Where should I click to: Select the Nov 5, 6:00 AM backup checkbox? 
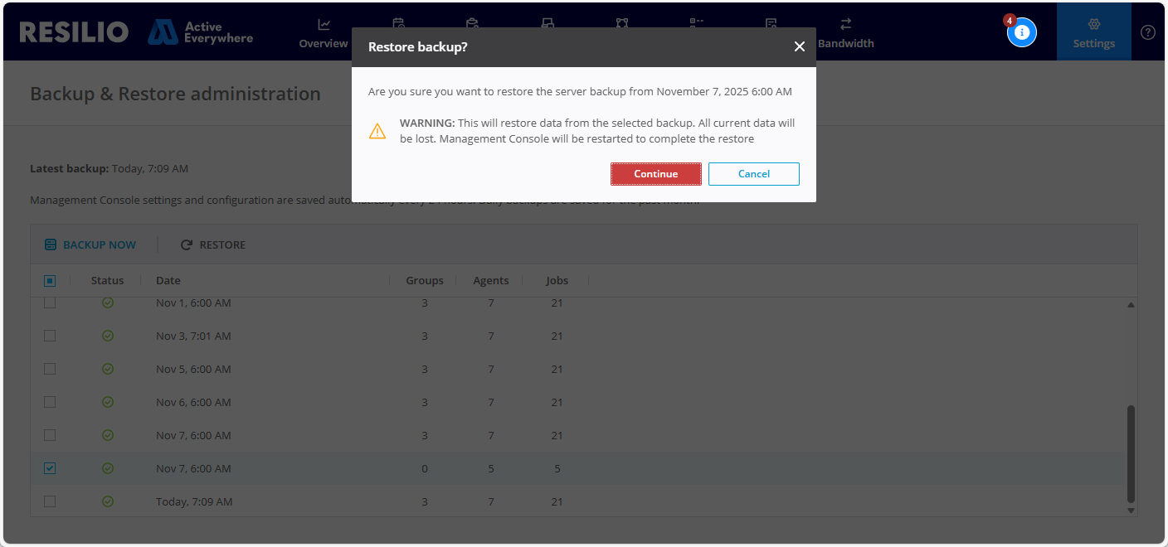pos(50,369)
